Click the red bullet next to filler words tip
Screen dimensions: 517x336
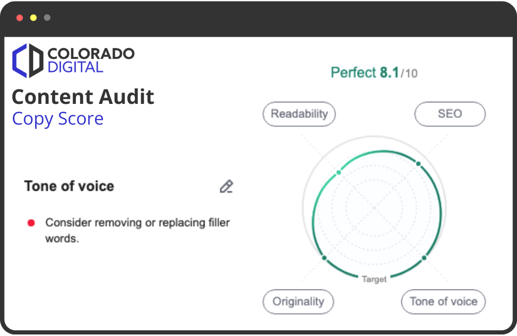pyautogui.click(x=32, y=223)
